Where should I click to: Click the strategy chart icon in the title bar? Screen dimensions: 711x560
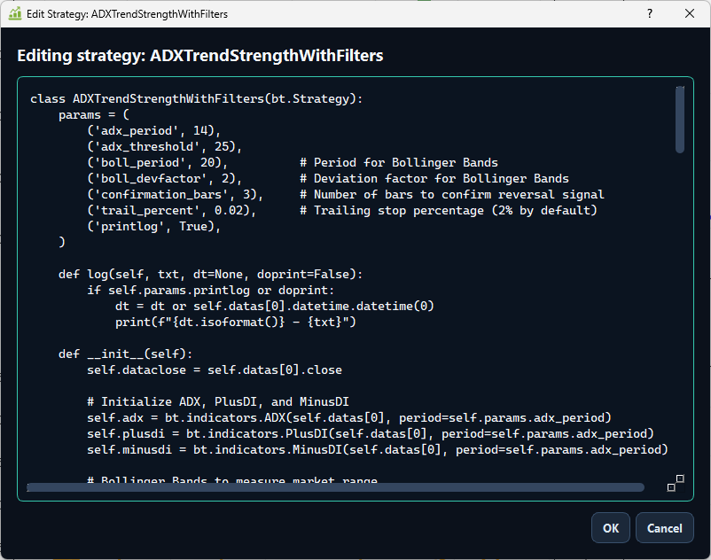pyautogui.click(x=15, y=13)
